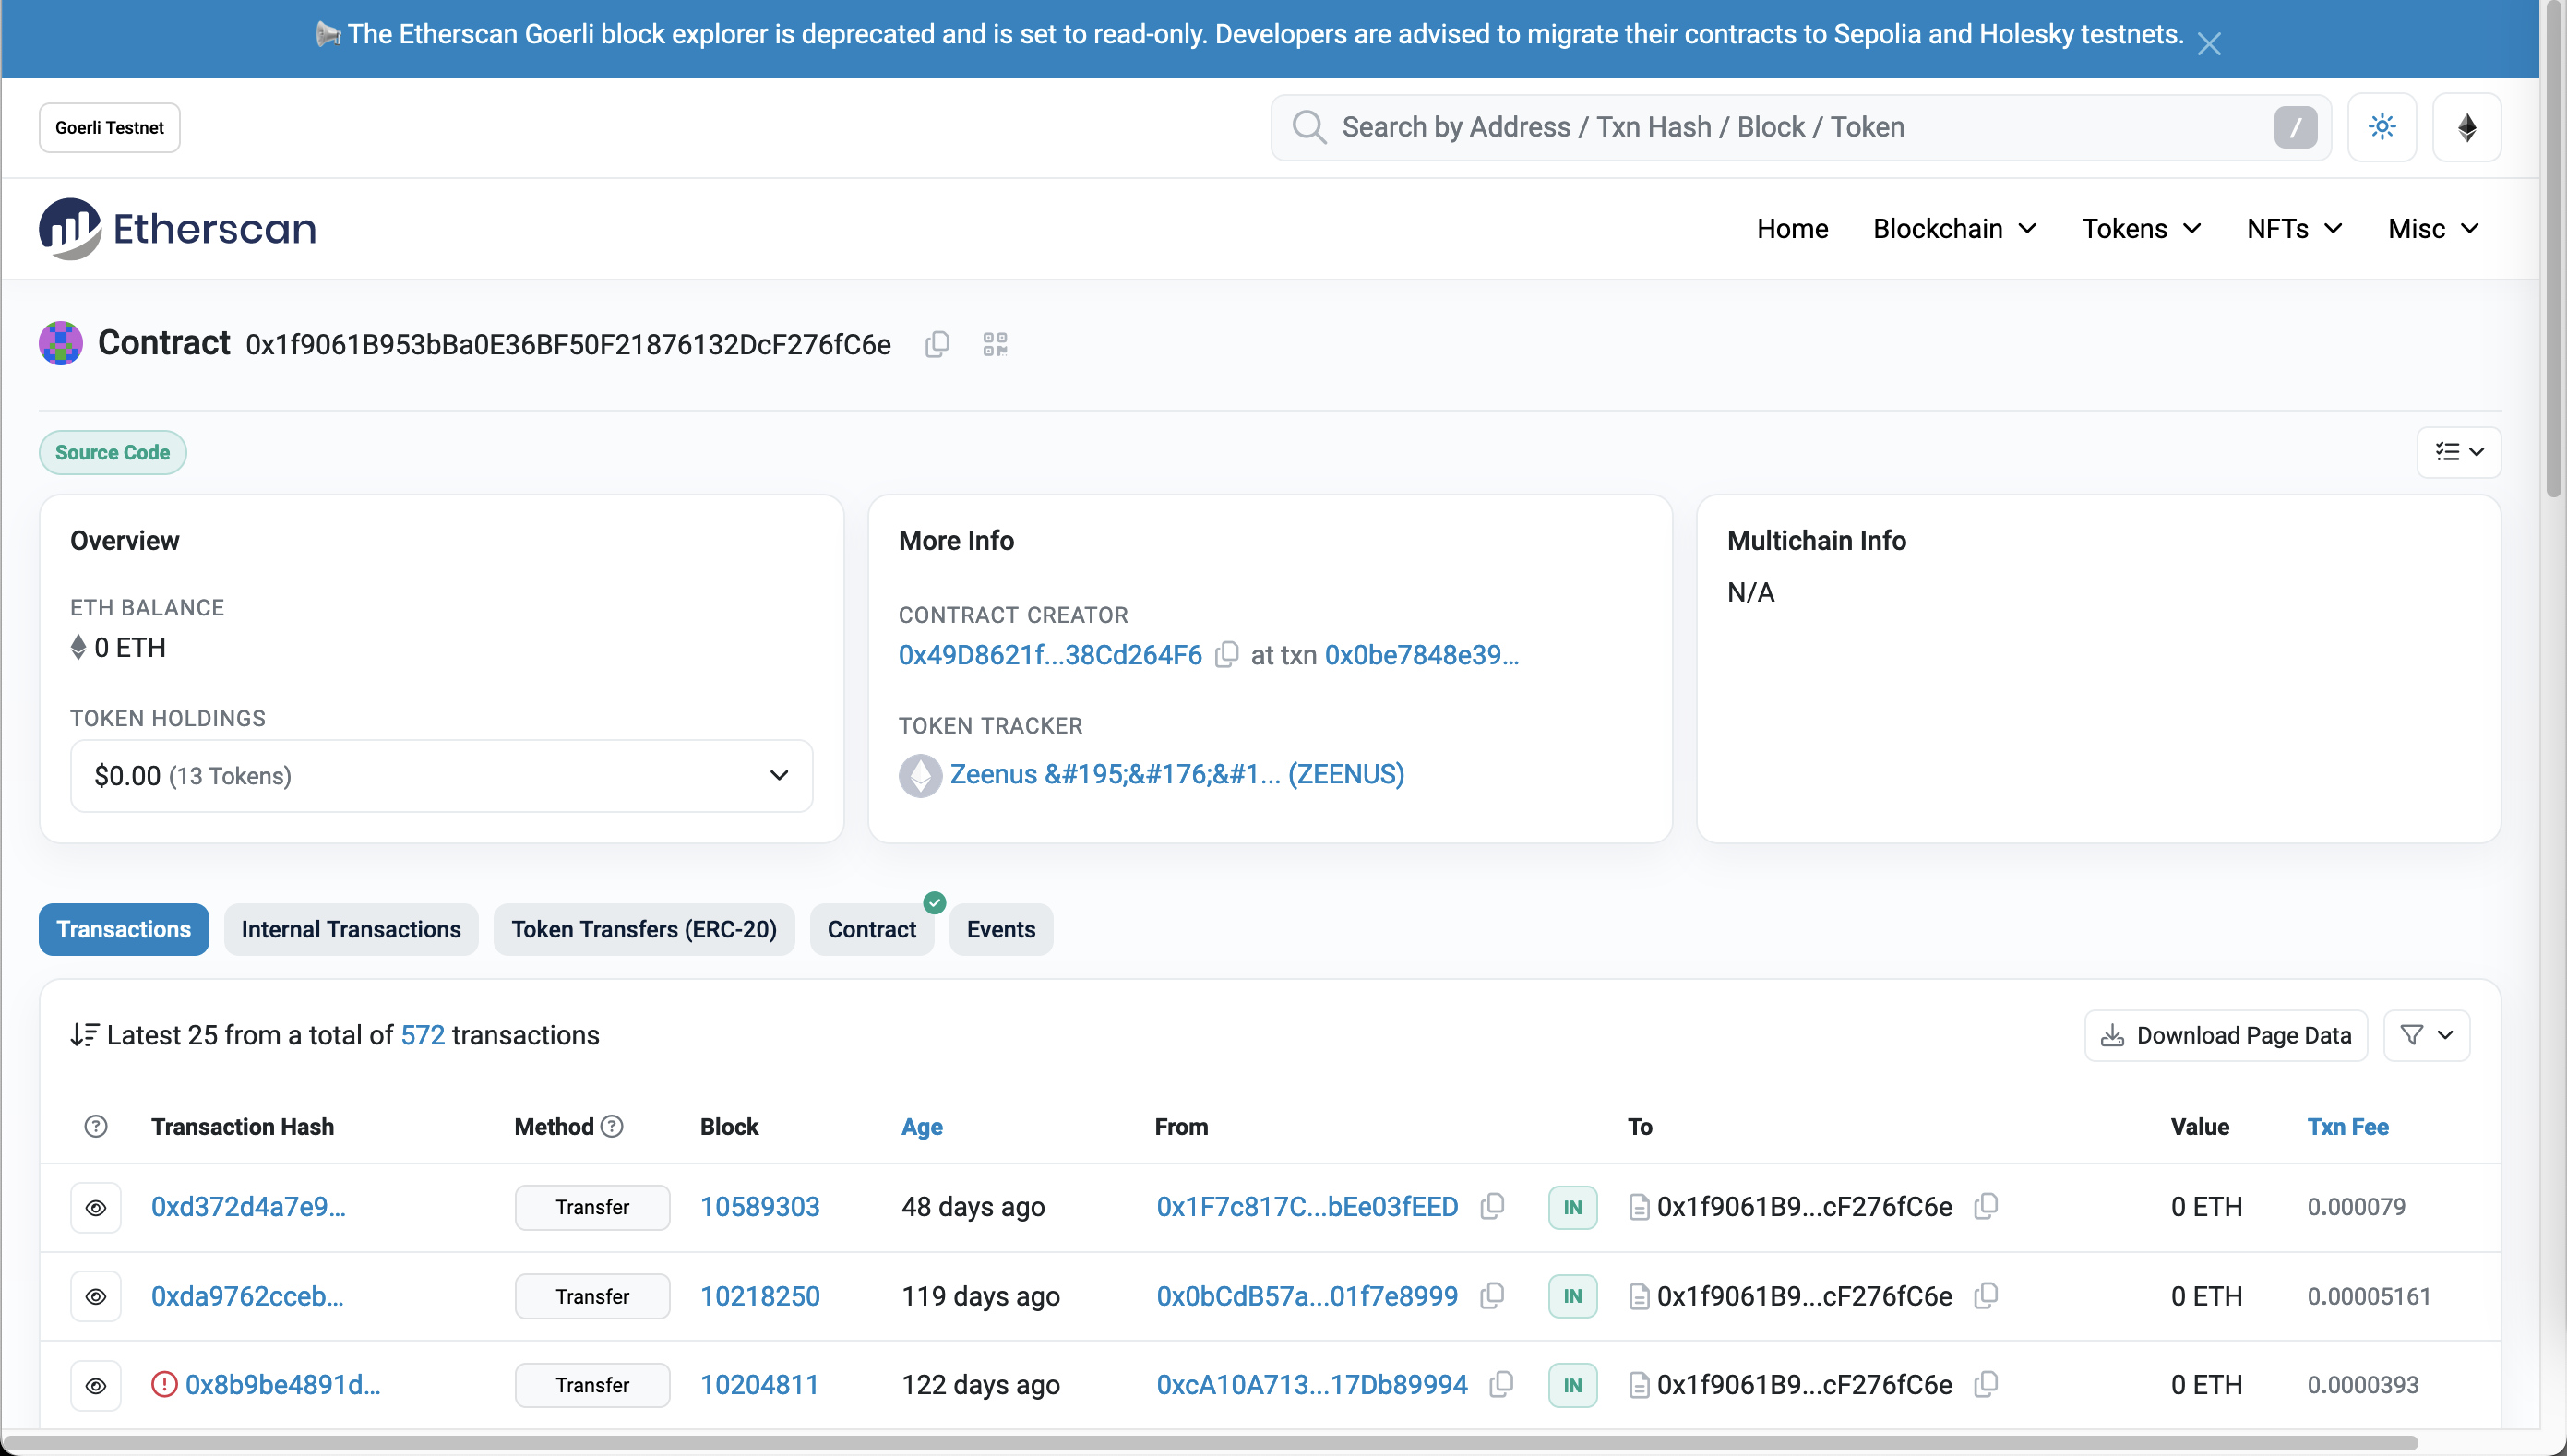Click the Etherscan logo

click(178, 228)
